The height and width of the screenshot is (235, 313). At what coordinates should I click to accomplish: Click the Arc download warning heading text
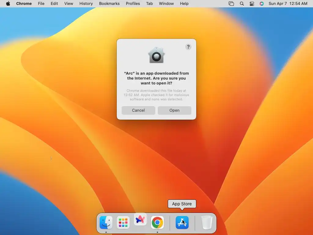pos(156,78)
